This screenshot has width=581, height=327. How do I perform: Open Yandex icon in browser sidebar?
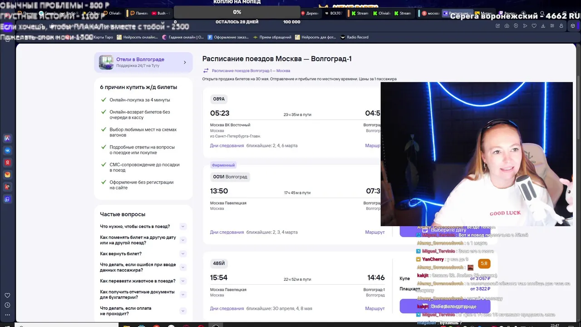[x=7, y=163]
